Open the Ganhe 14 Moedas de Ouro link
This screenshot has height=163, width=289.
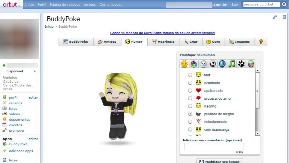[x=163, y=33]
